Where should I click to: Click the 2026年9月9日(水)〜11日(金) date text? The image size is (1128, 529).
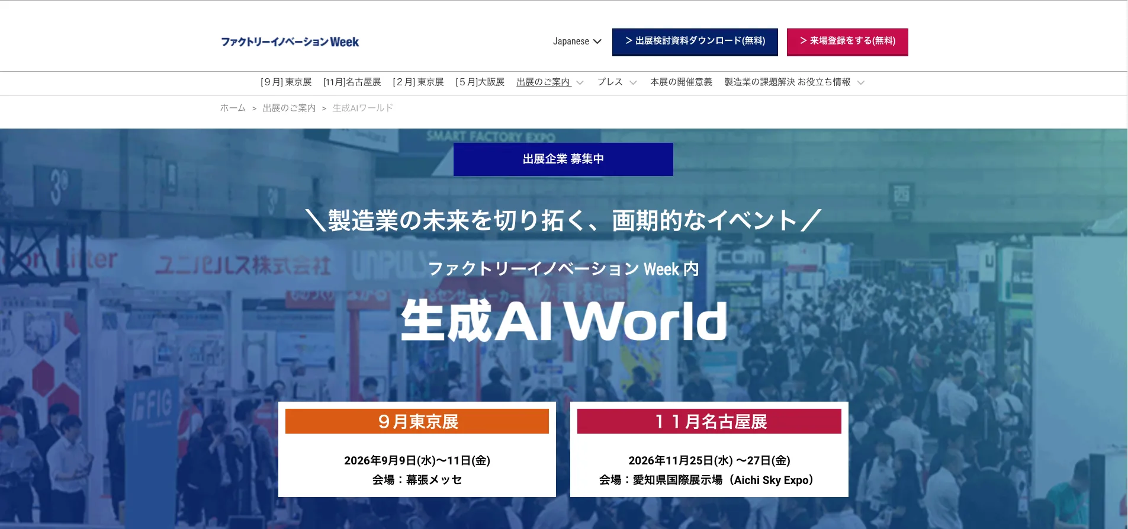(417, 460)
